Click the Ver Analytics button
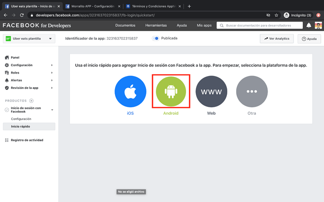The image size is (324, 202). pyautogui.click(x=277, y=38)
